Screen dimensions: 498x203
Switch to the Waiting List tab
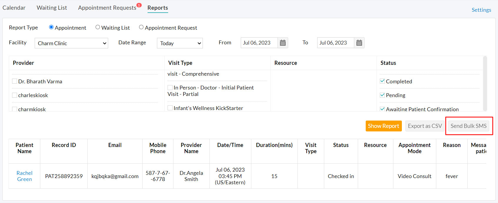(x=52, y=8)
